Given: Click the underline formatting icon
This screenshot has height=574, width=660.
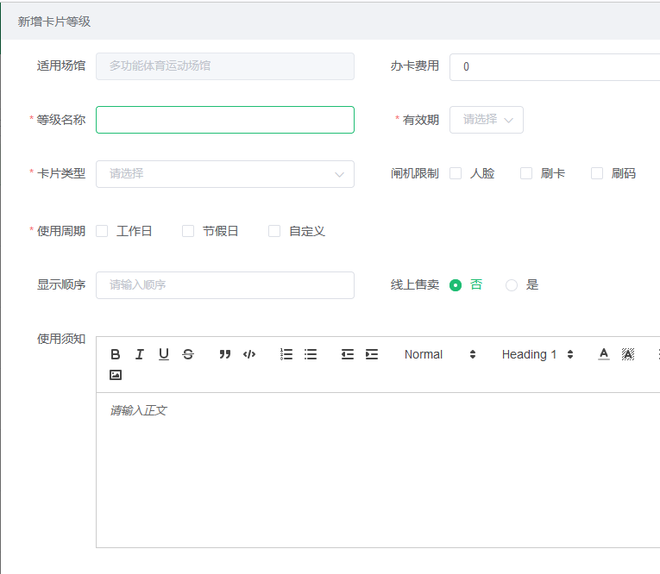Looking at the screenshot, I should (164, 354).
